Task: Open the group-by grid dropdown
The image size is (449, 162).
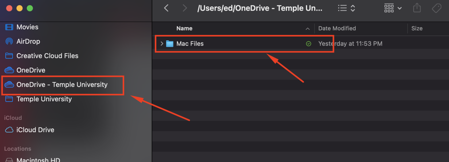Action: (x=393, y=8)
